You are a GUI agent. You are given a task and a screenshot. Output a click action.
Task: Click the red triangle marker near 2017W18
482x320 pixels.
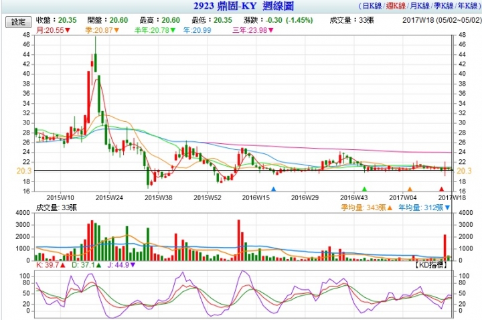(x=441, y=189)
